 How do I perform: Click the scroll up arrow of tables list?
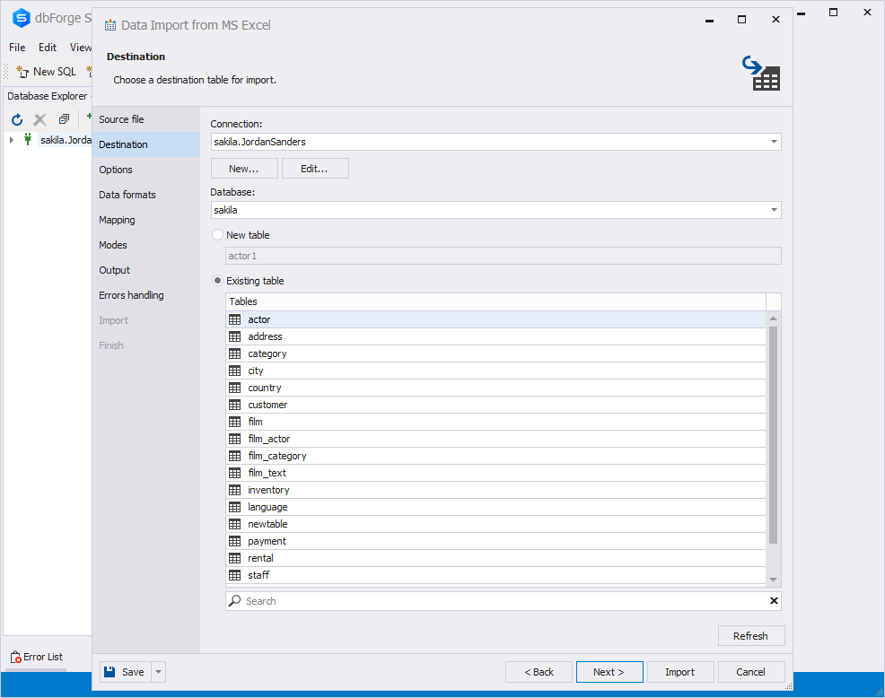773,318
